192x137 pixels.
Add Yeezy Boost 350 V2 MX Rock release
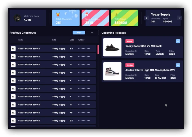(178, 41)
